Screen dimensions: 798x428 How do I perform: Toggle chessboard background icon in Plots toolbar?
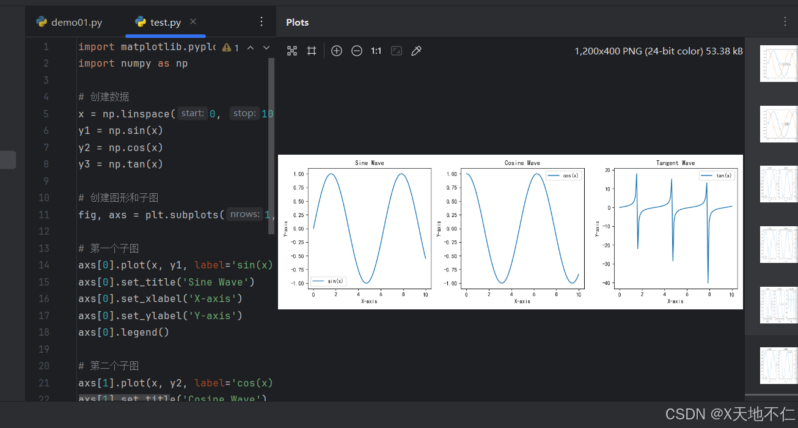(397, 51)
